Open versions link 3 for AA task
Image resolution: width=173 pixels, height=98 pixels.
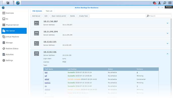(x=137, y=86)
